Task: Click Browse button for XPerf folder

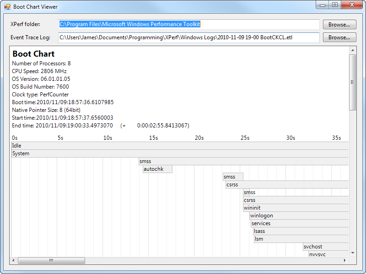Action: (339, 25)
